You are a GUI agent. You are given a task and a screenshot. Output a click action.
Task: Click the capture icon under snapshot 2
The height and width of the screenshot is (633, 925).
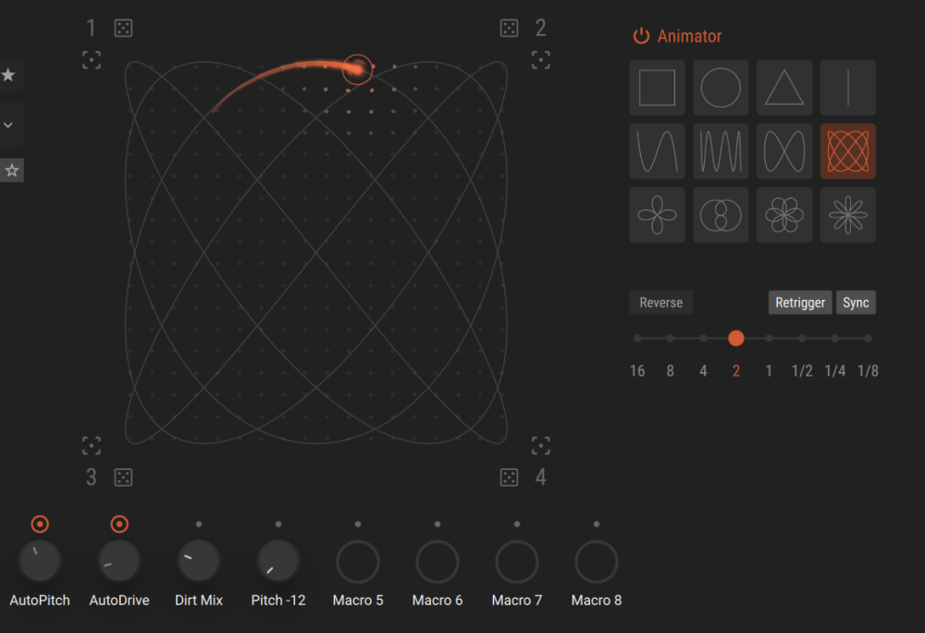[x=541, y=59]
